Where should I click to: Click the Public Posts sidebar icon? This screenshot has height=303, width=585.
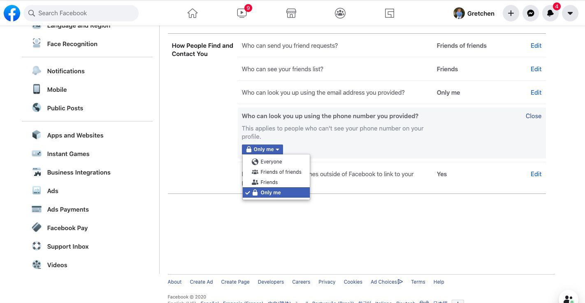37,107
